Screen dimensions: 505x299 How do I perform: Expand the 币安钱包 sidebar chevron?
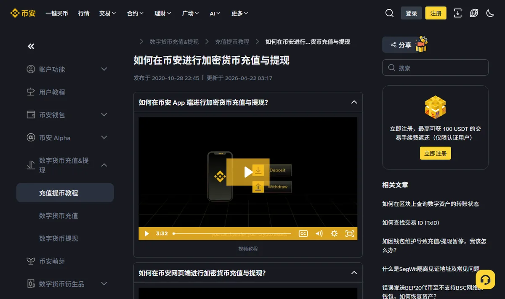(x=104, y=114)
